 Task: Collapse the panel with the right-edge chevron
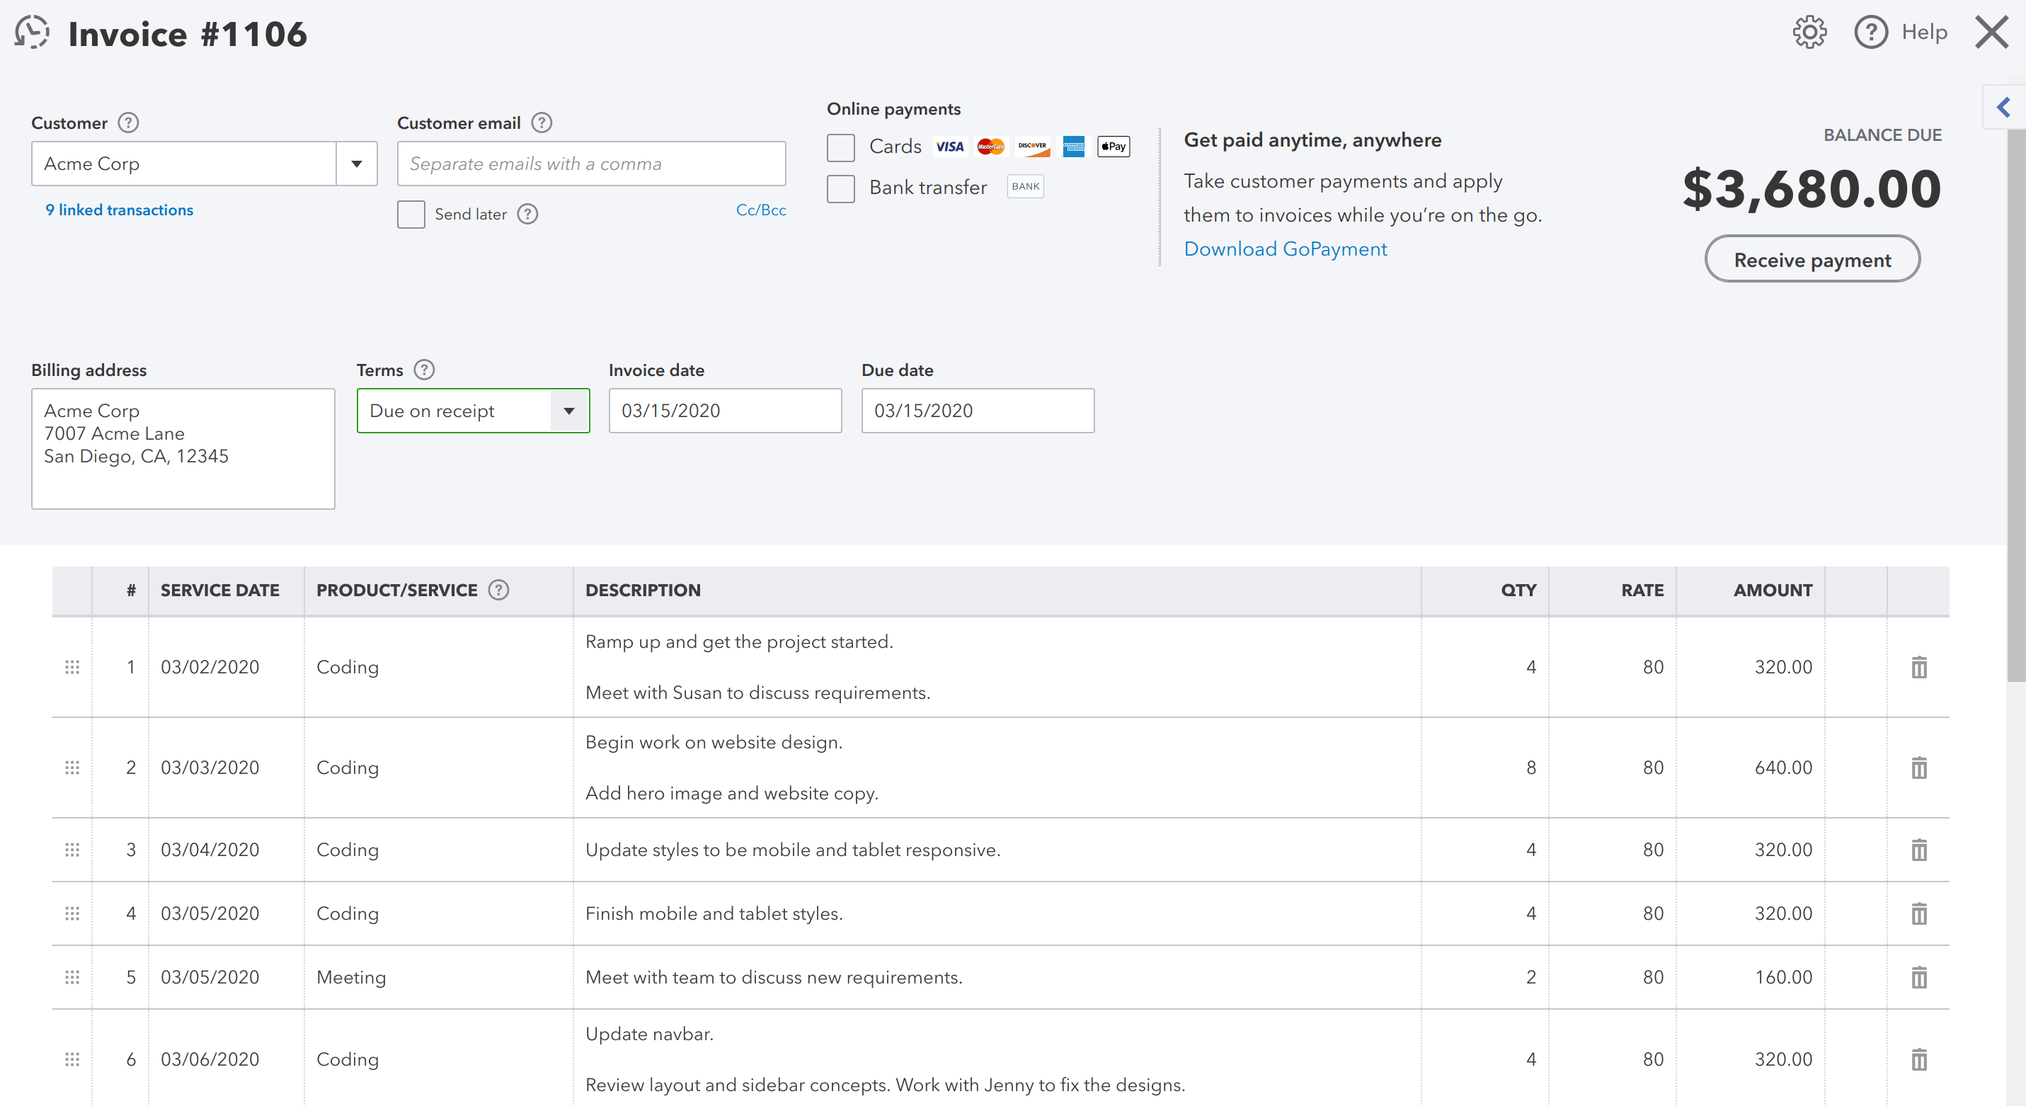[x=2003, y=107]
